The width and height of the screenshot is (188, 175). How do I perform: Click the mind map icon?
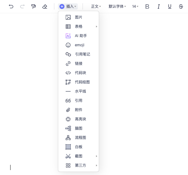click(68, 128)
